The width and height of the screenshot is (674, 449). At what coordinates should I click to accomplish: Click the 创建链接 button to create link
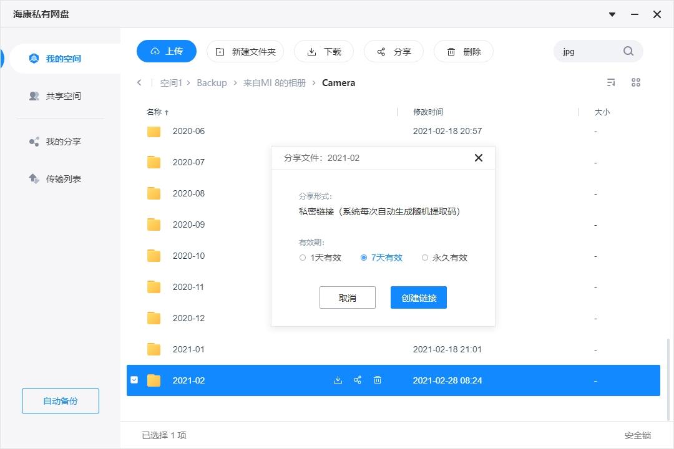coord(418,297)
